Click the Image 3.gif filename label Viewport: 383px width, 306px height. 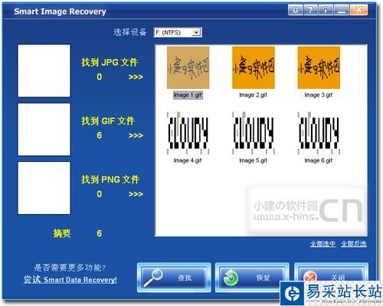(319, 95)
